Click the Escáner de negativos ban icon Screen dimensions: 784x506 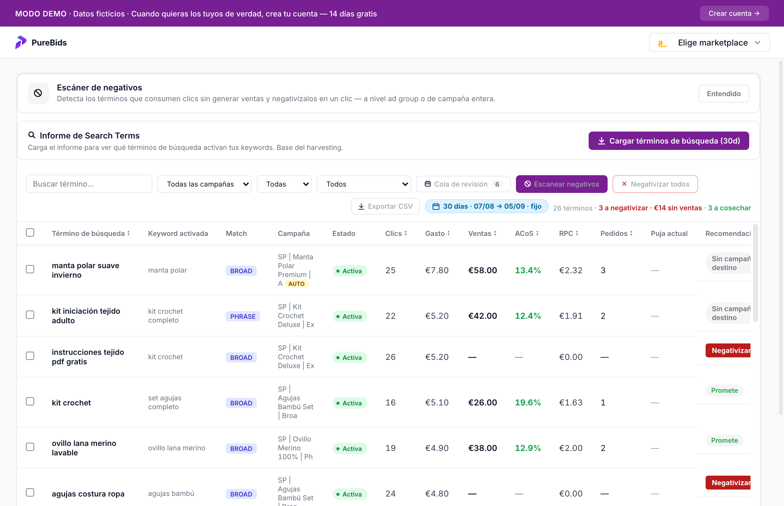pyautogui.click(x=38, y=93)
